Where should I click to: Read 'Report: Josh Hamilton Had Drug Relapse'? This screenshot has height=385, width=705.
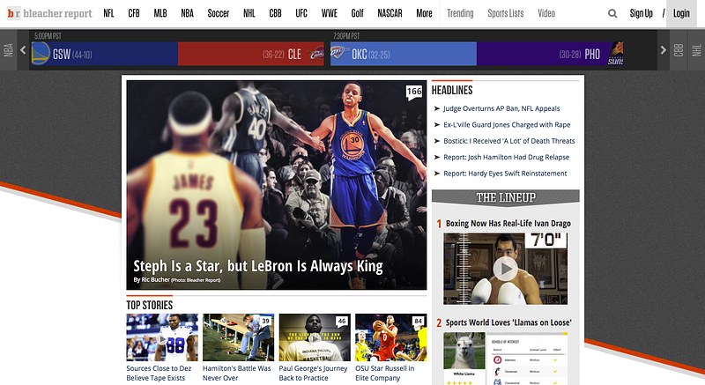(506, 157)
